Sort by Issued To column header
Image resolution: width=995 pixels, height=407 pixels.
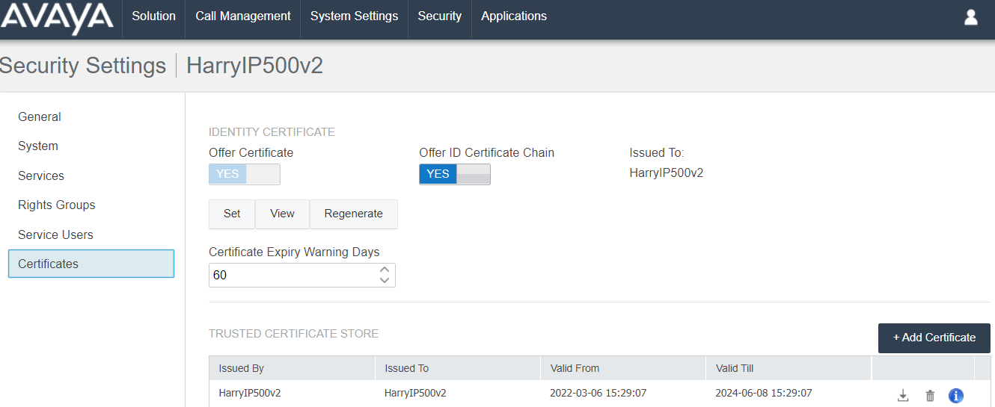tap(458, 368)
